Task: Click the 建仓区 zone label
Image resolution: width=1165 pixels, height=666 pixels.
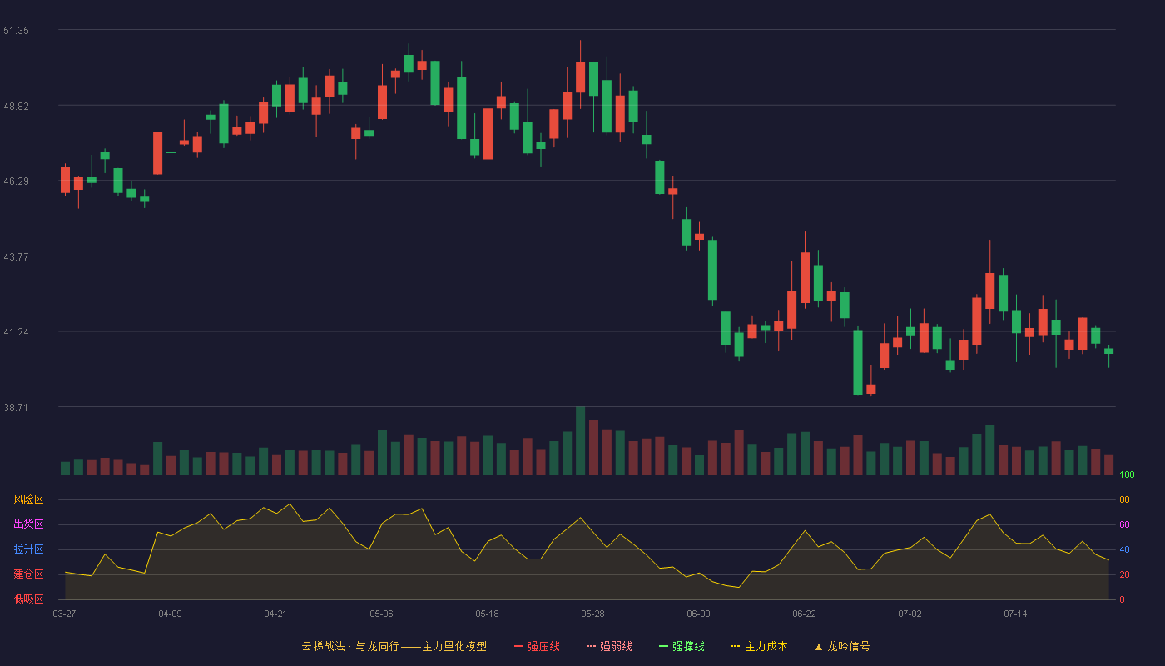Action: tap(28, 574)
